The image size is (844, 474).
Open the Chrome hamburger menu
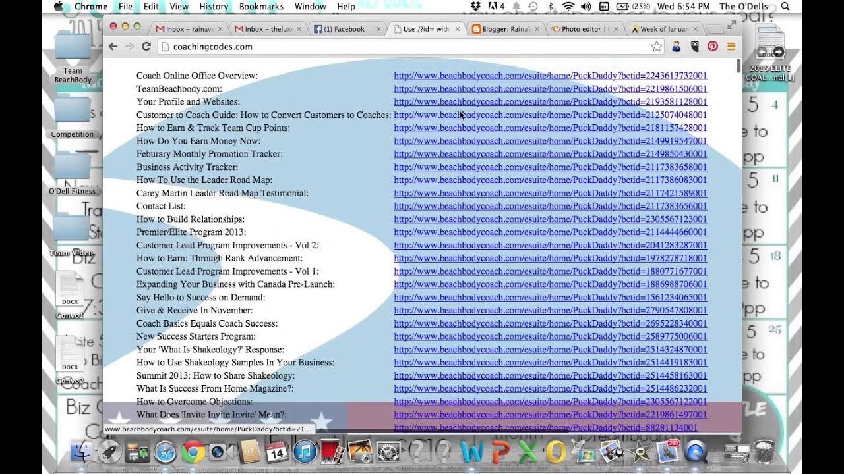(731, 47)
